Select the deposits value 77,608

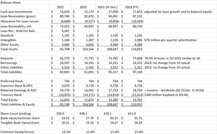[137, 58]
